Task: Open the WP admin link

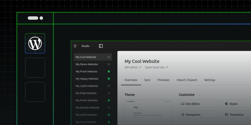Action: pyautogui.click(x=133, y=67)
